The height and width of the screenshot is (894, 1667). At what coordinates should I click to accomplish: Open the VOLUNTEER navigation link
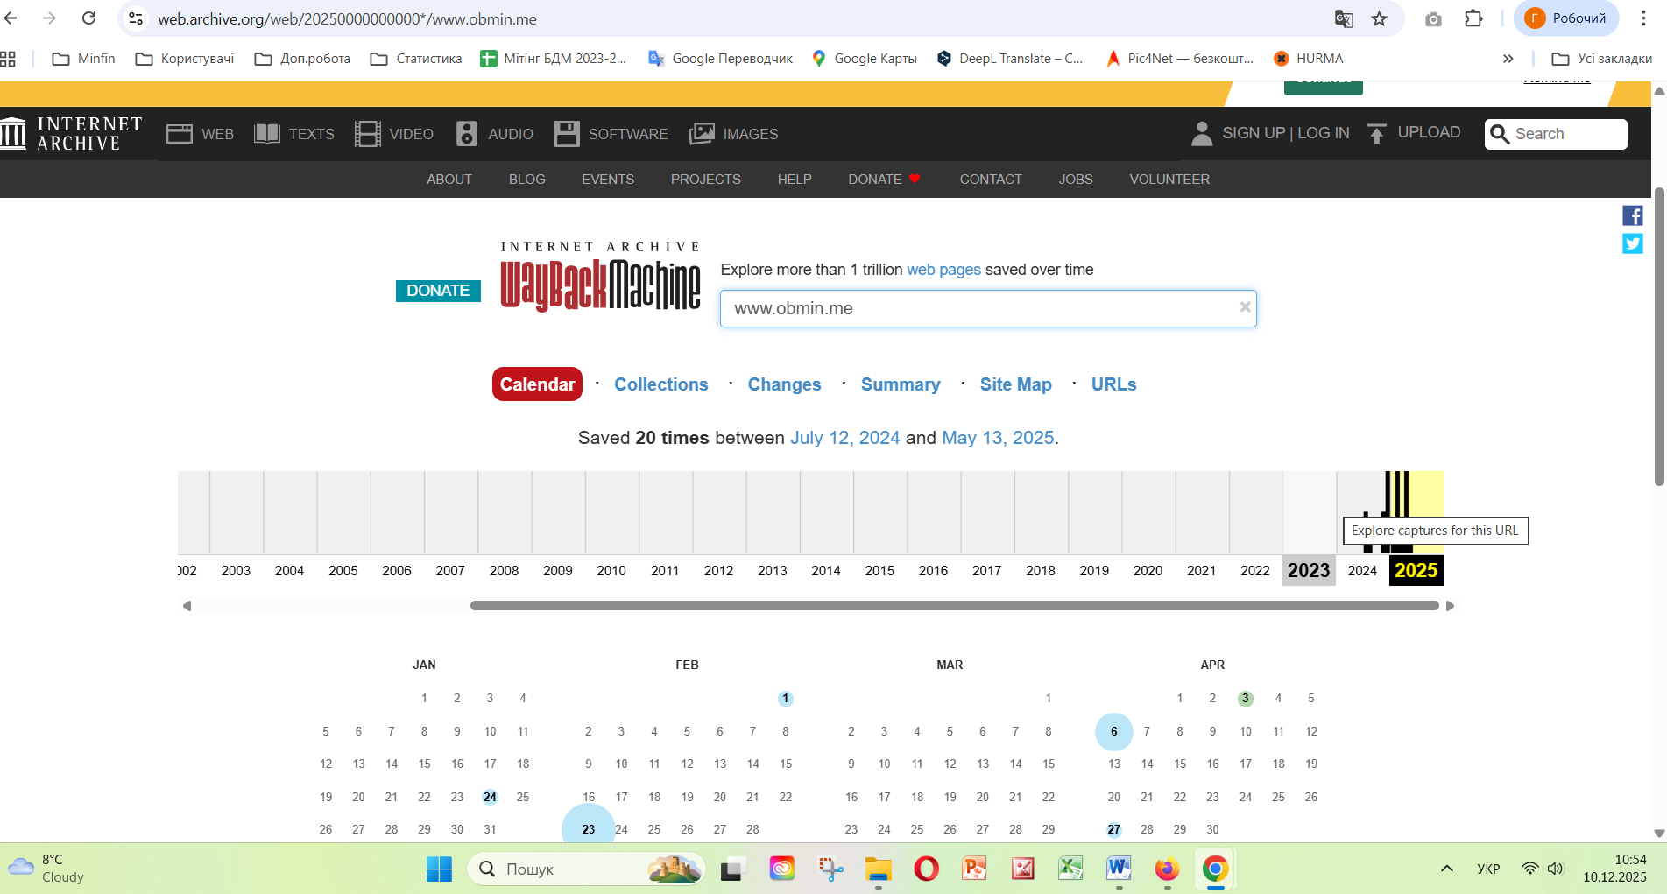point(1169,180)
